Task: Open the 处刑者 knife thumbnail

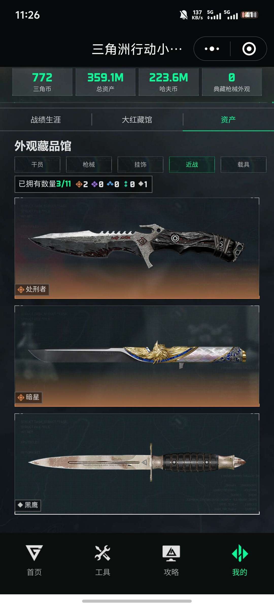Action: [137, 248]
